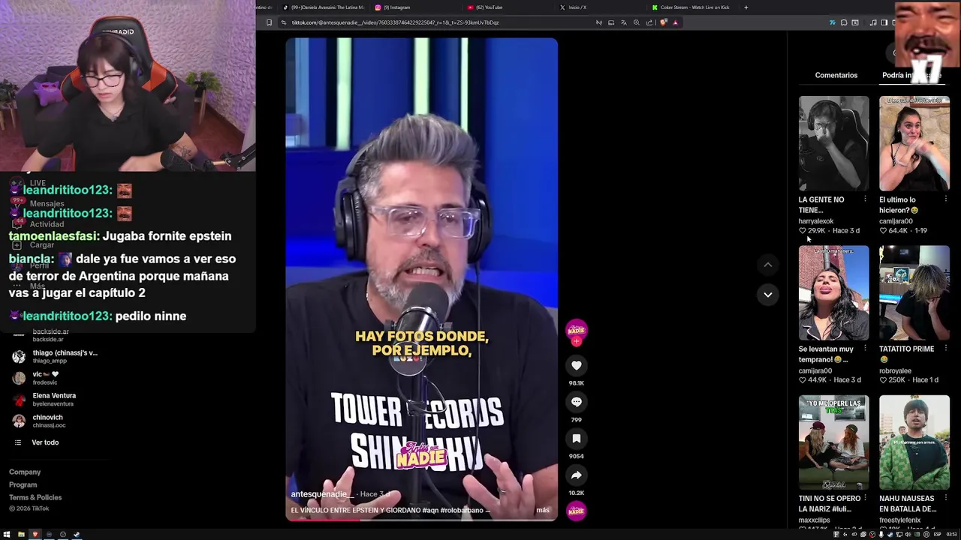Screen dimensions: 961x540
Task: Click Brave browser taskbar icon
Action: [35, 535]
